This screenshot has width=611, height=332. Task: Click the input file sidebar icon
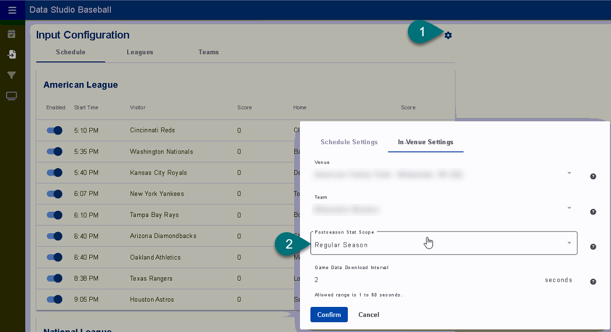click(x=12, y=54)
